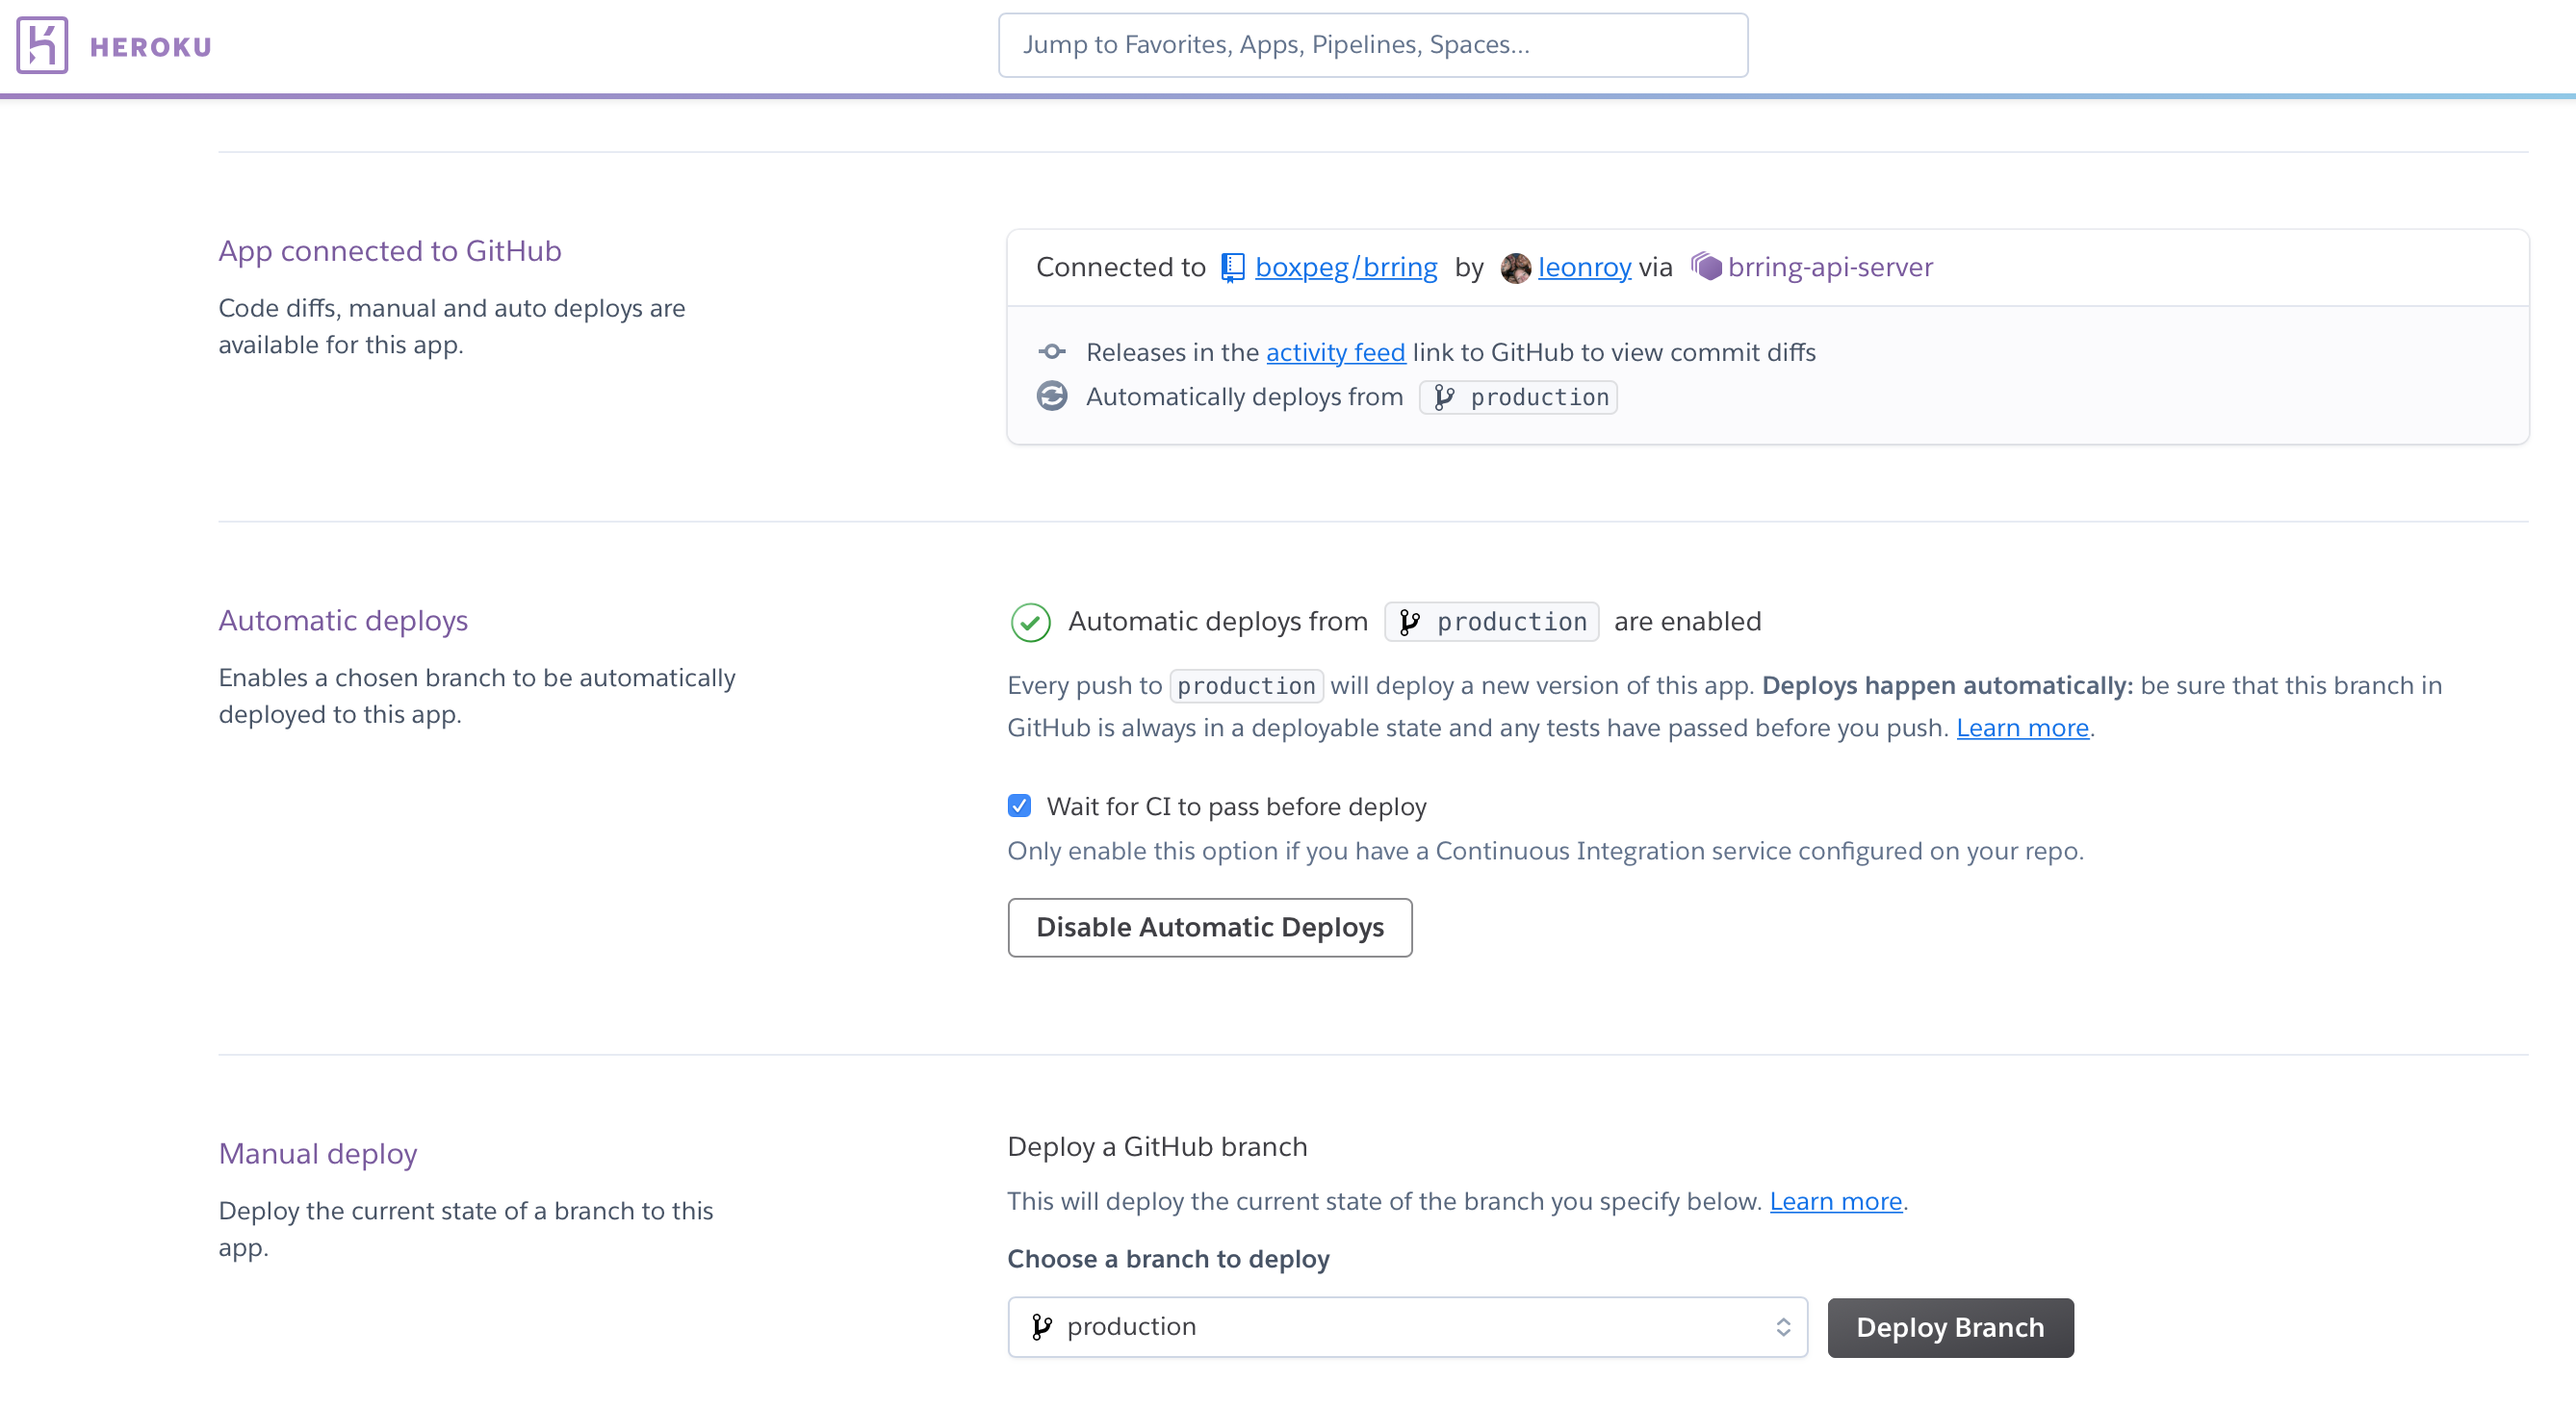
Task: Click Disable Automatic Deploys button
Action: [x=1209, y=928]
